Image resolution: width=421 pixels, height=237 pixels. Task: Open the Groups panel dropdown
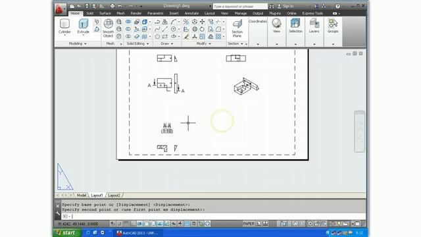pyautogui.click(x=334, y=44)
